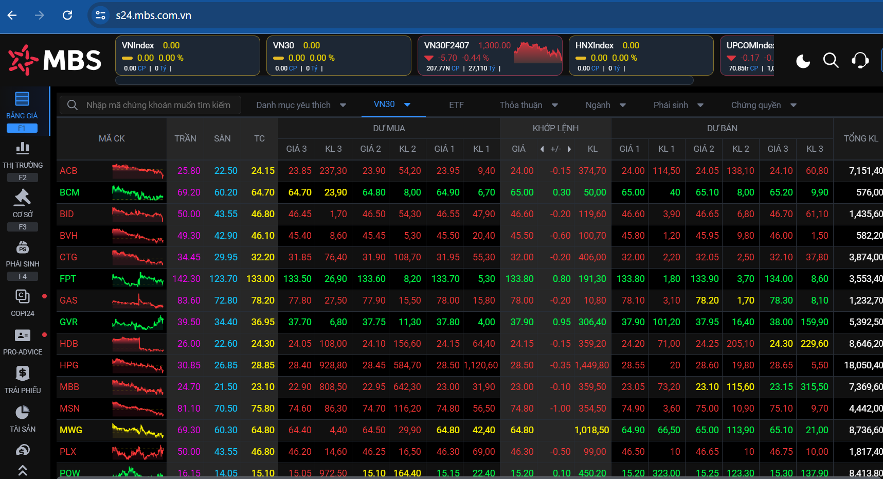The height and width of the screenshot is (479, 883).
Task: Click the GAS intraday sparkline chart
Action: pyautogui.click(x=138, y=300)
